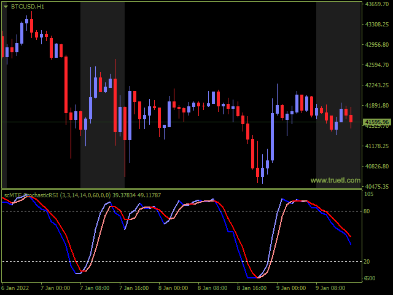Select the 6 Jan 2022 time label
This screenshot has width=393, height=295.
(15, 288)
